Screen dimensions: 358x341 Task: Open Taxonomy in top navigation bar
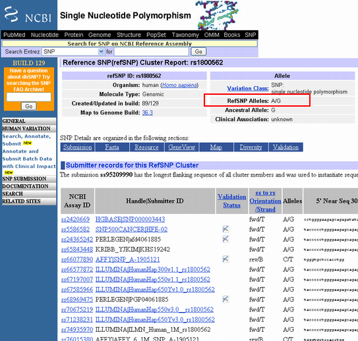[185, 35]
